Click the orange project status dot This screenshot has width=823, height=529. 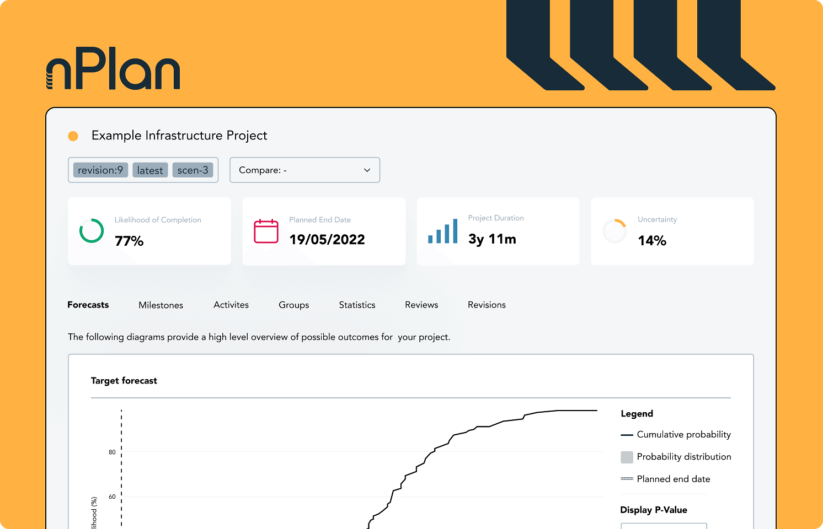[x=73, y=136]
